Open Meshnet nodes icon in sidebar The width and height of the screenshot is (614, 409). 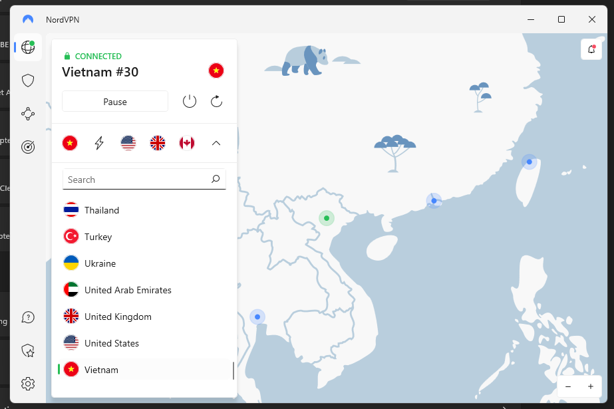(x=28, y=114)
